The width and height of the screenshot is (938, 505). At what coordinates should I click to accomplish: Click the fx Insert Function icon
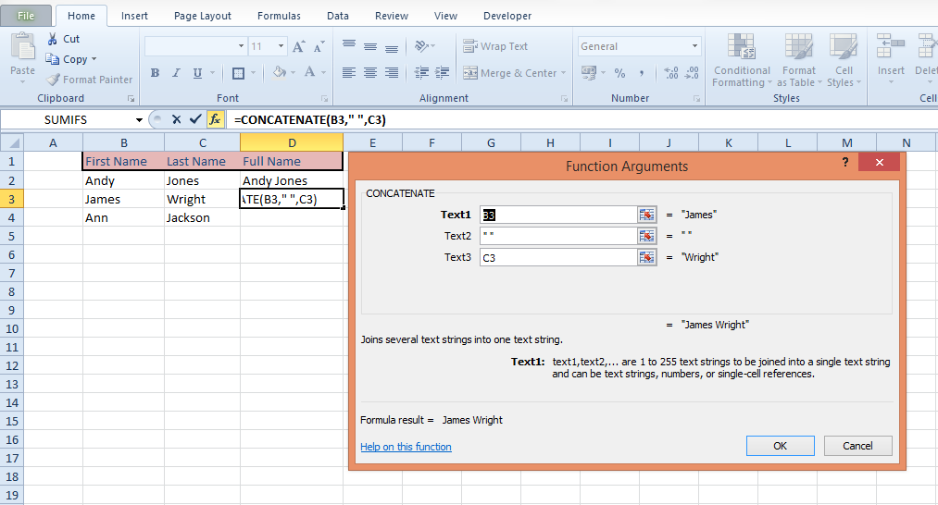tap(216, 119)
